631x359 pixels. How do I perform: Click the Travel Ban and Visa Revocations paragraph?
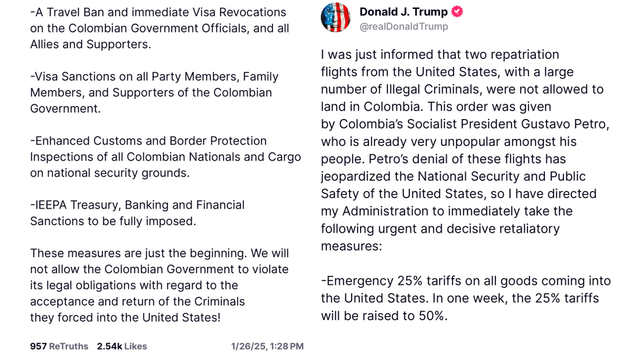159,28
